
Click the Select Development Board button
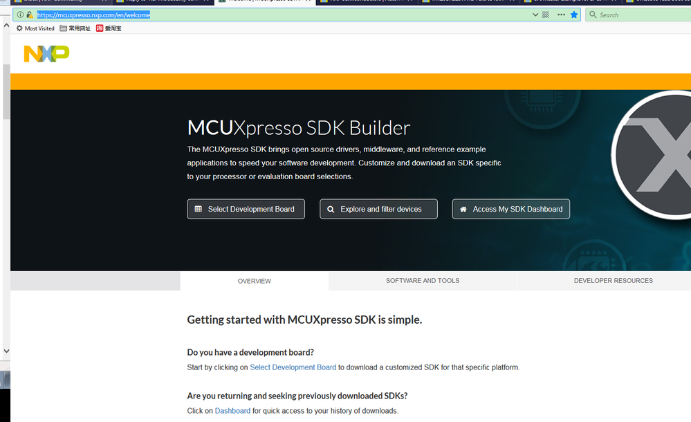pos(246,209)
